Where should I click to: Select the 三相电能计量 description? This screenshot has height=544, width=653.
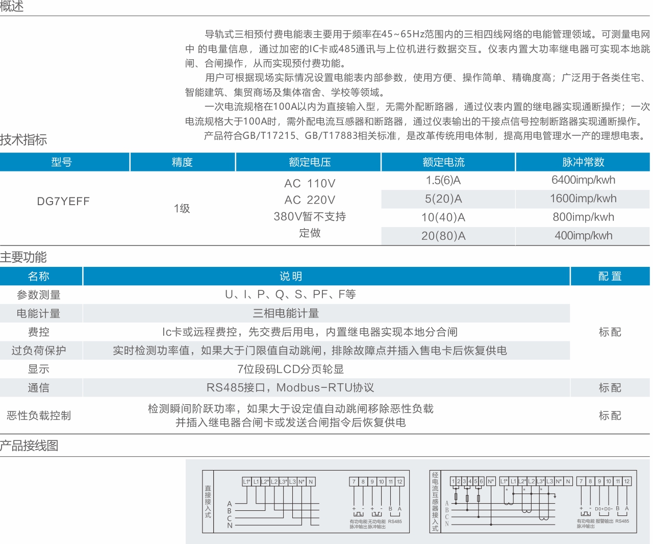(286, 313)
